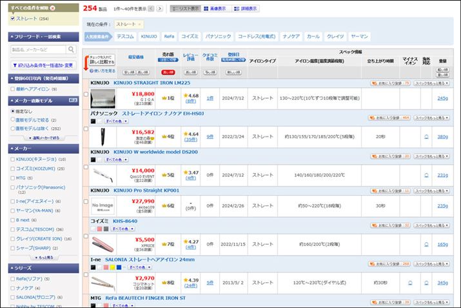The width and height of the screenshot is (461, 308).
Task: Expand maker list with もっと見る
Action: [41, 256]
